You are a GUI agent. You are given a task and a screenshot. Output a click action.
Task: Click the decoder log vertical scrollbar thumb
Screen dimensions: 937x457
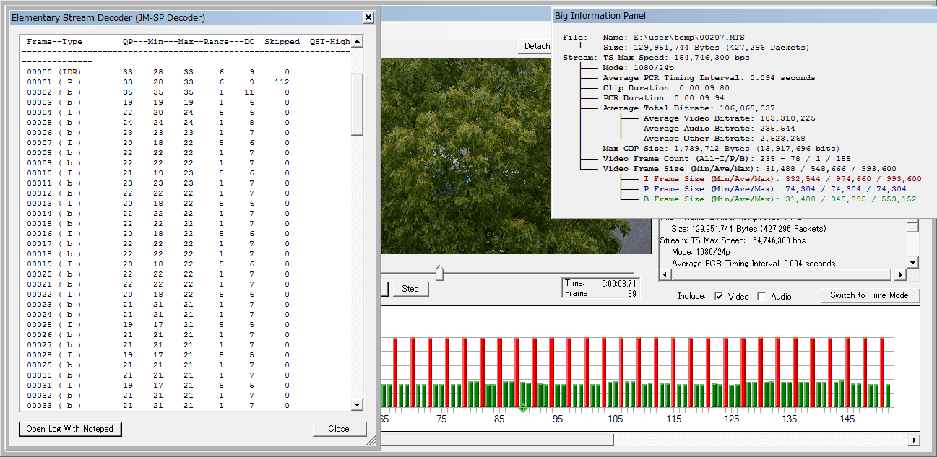pos(357,103)
